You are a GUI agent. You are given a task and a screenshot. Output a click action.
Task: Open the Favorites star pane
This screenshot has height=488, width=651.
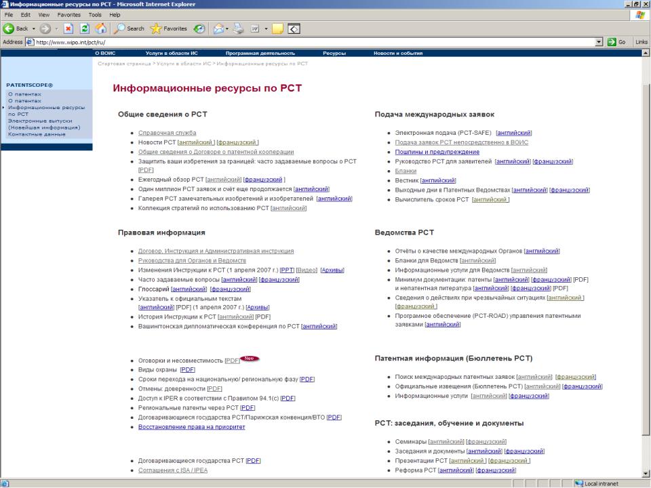click(x=169, y=28)
